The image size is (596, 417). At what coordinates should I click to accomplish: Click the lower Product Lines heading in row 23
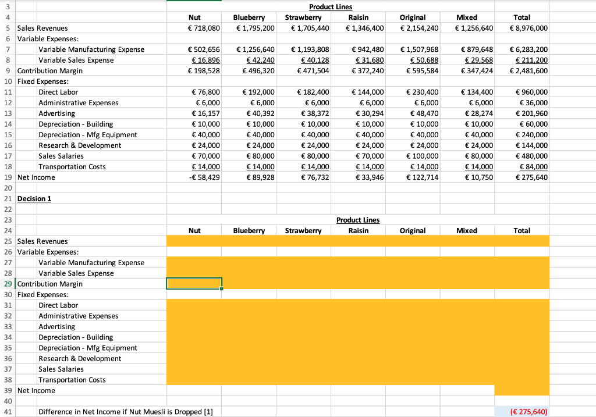pos(358,220)
